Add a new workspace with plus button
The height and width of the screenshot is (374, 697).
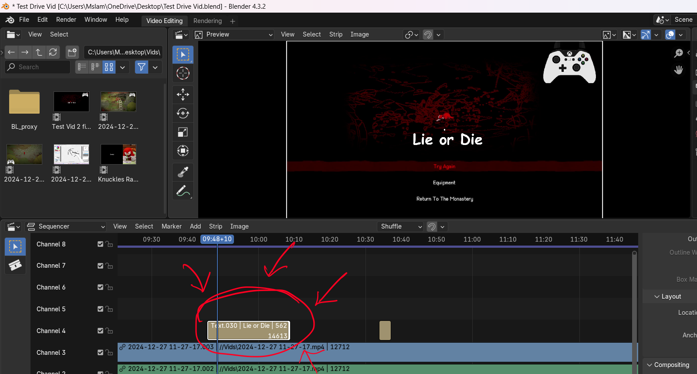click(x=233, y=21)
